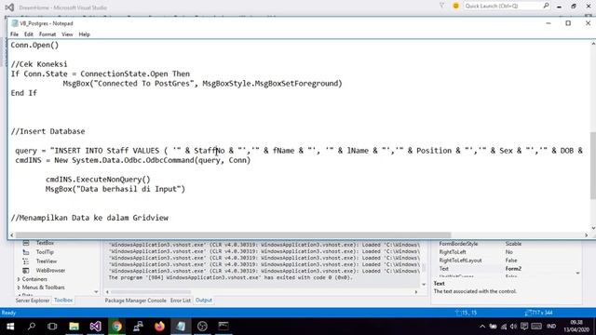
Task: Open the network-computers app on taskbar
Action: [138, 327]
